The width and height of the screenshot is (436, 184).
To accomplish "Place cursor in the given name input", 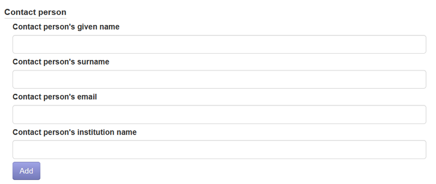I will (219, 44).
